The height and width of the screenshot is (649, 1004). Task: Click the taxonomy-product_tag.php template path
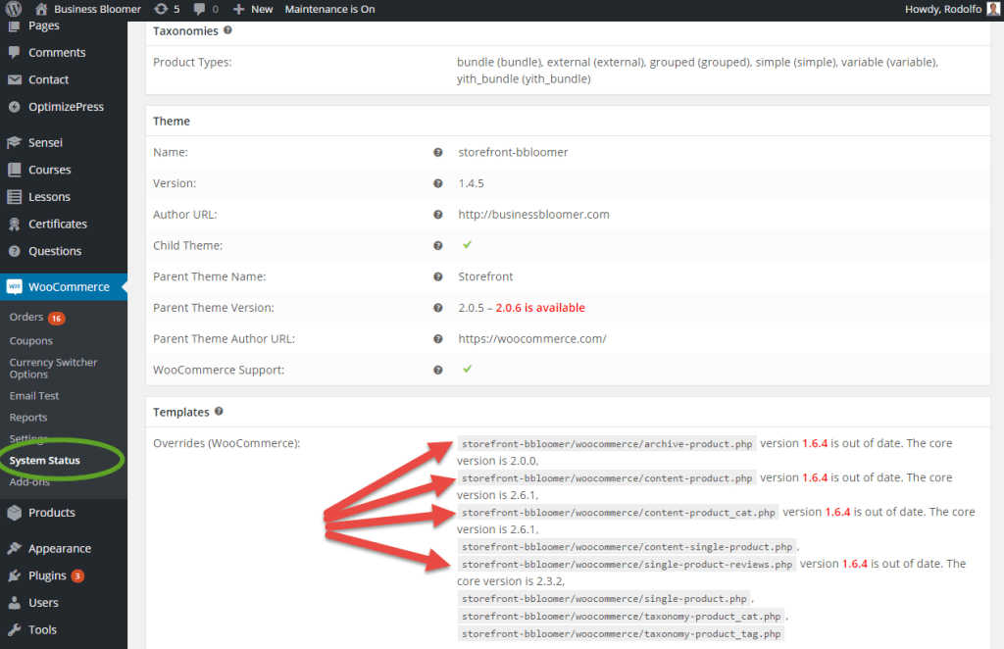(x=621, y=633)
